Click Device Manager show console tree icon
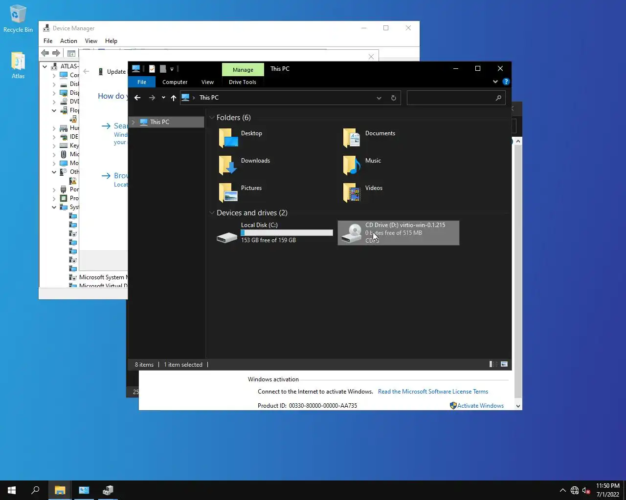 (71, 53)
